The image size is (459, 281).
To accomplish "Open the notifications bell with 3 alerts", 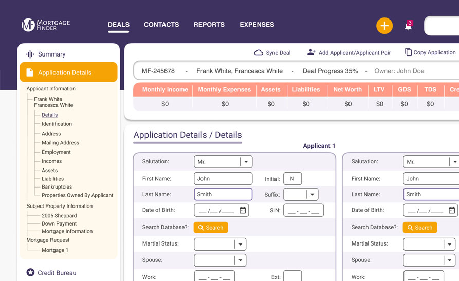I will (x=408, y=26).
